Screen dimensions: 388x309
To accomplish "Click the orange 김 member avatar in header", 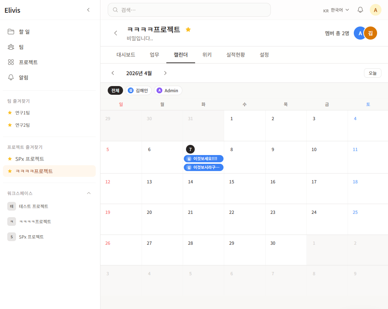I will [x=370, y=33].
